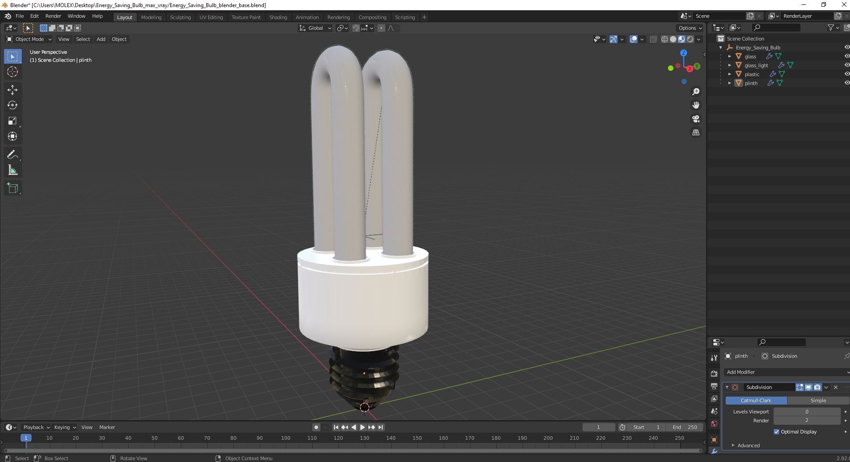Toggle auto keying record button

click(316, 427)
